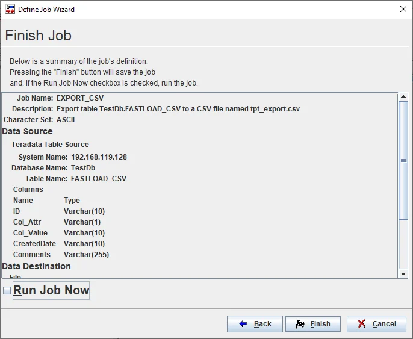Select the Table Name FASTLOAD_CSV entry
413x339 pixels.
(99, 179)
